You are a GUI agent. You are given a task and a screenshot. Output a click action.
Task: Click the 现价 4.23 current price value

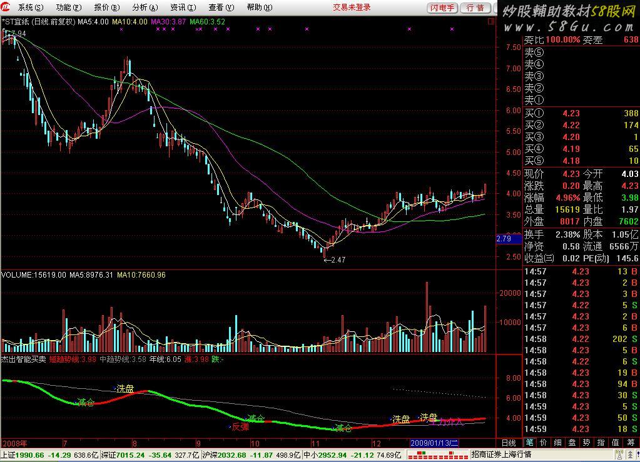point(571,174)
